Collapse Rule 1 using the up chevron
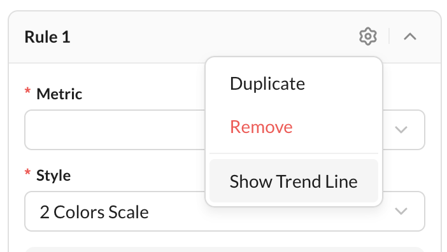The height and width of the screenshot is (252, 447). click(x=410, y=36)
